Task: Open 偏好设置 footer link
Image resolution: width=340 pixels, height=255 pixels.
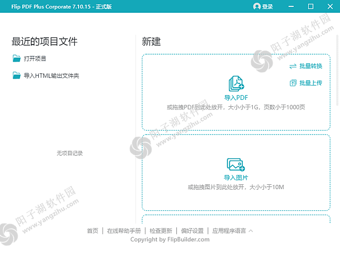Action: [x=192, y=231]
